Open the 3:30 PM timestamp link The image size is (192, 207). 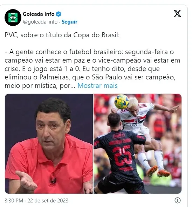click(14, 201)
